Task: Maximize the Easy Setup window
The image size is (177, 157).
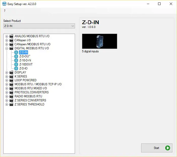Action: [x=159, y=4]
